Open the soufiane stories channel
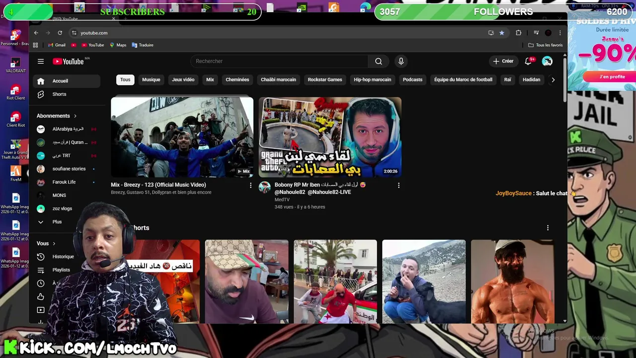Image resolution: width=636 pixels, height=358 pixels. pos(67,169)
